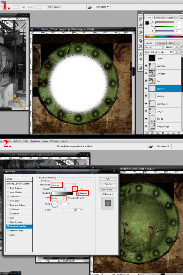Switch to the Swatches tab
183x275 pixels.
[160, 17]
